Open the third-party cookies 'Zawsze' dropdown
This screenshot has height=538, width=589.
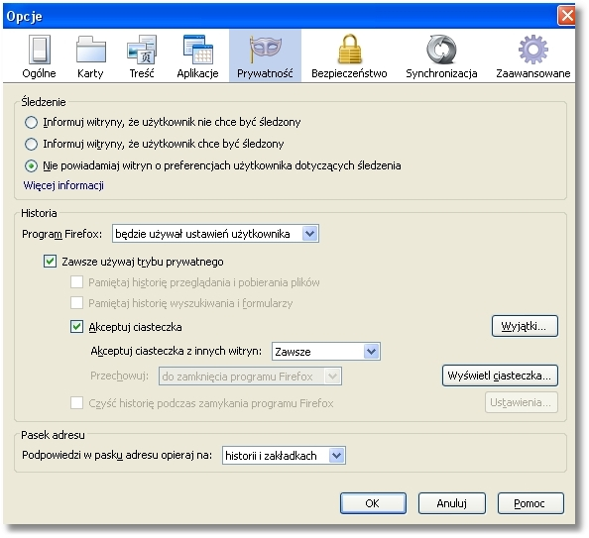(326, 352)
